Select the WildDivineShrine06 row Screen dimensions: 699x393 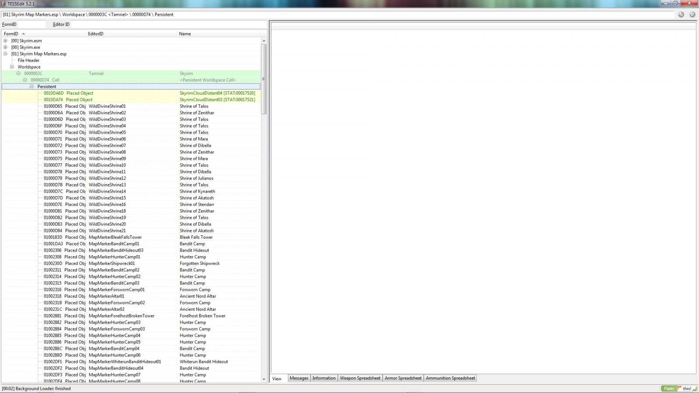tap(131, 139)
